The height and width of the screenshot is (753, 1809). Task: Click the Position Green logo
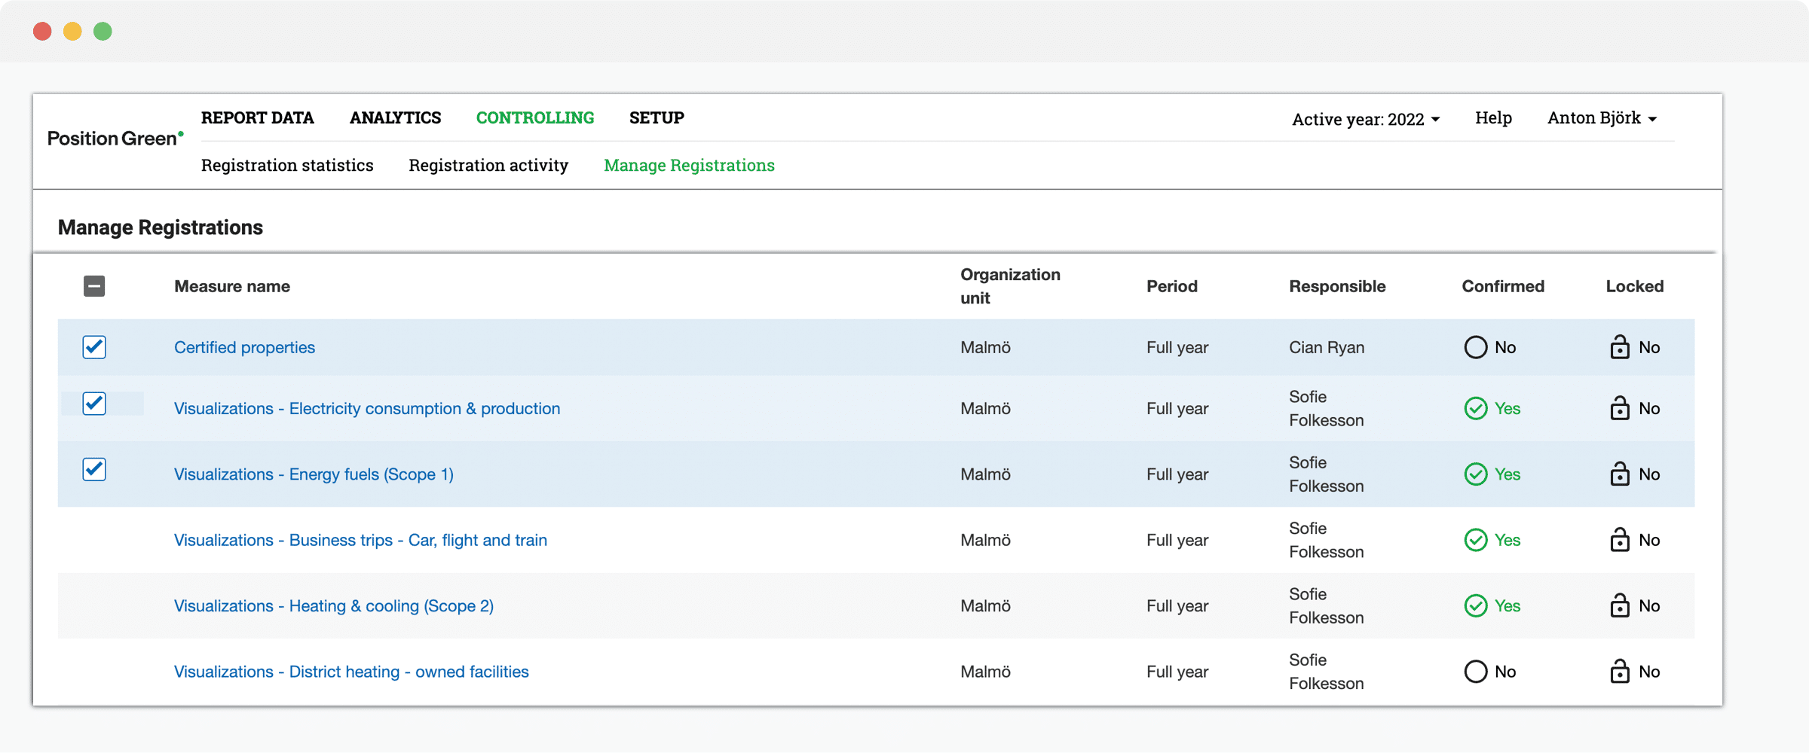coord(115,138)
